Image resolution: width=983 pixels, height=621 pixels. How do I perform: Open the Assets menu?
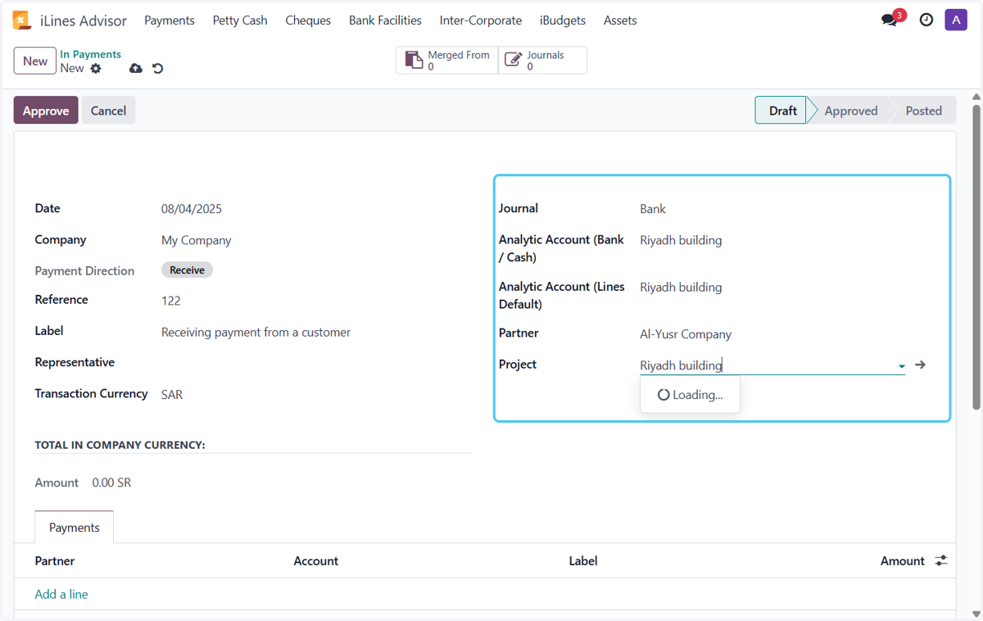[x=620, y=20]
